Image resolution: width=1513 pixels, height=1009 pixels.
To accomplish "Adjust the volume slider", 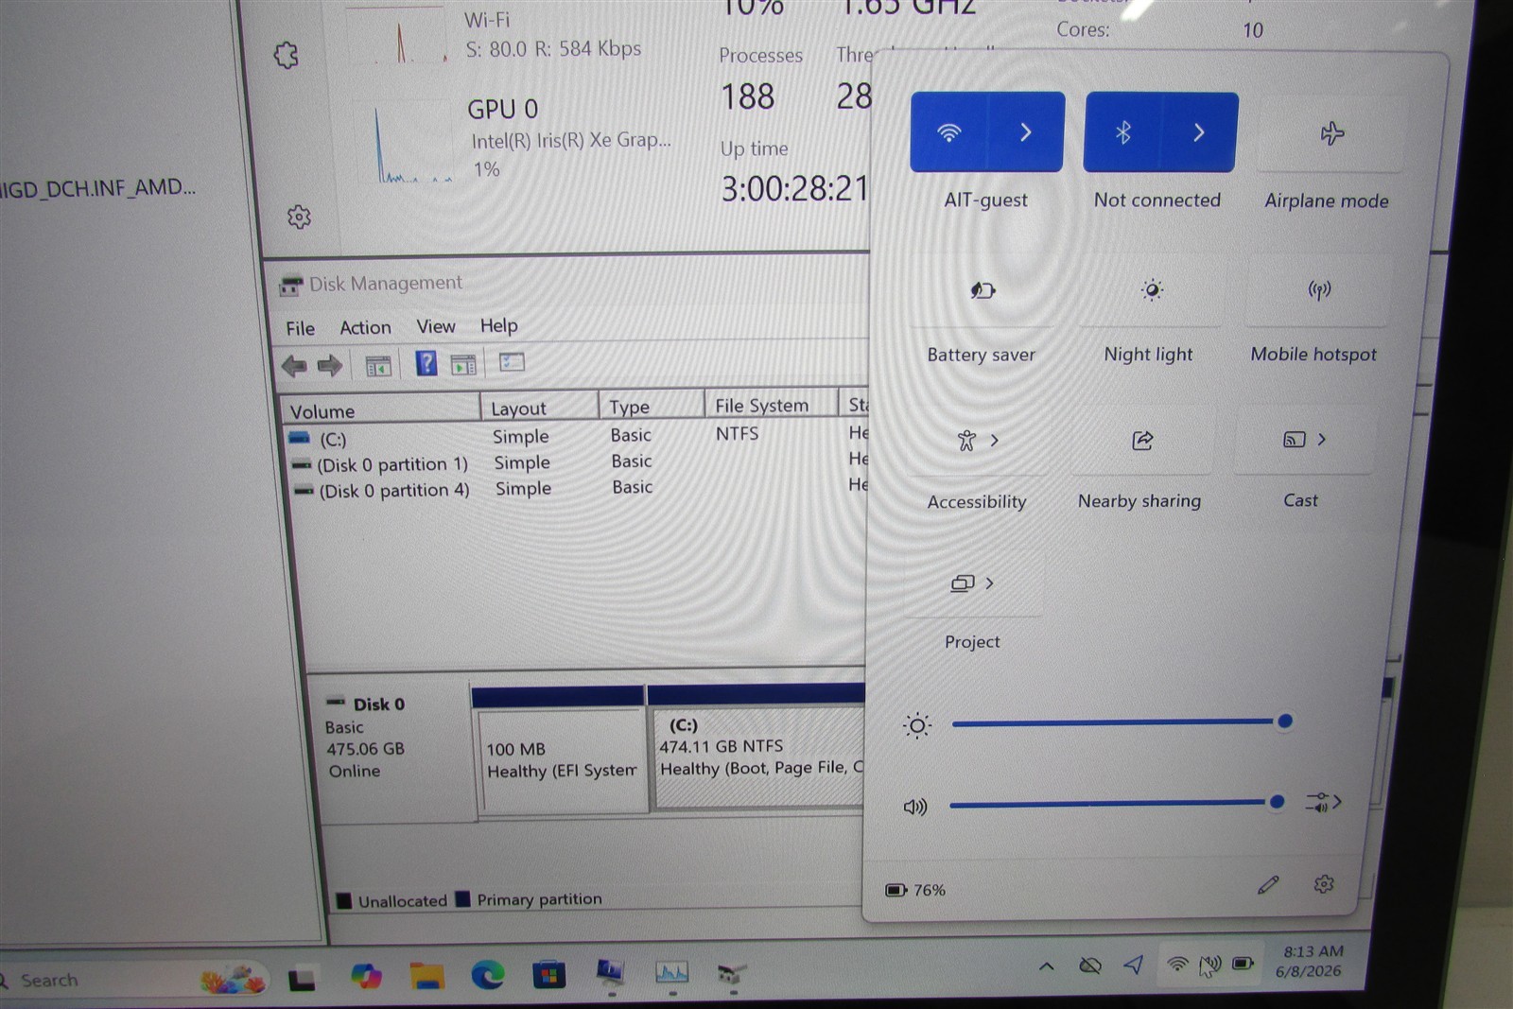I will pos(1116,804).
